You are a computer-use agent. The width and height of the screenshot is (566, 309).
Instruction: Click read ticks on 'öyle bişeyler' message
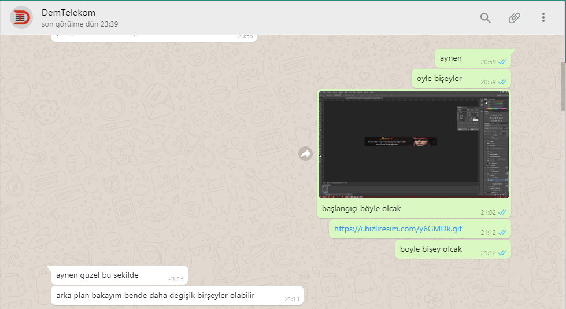coord(502,82)
